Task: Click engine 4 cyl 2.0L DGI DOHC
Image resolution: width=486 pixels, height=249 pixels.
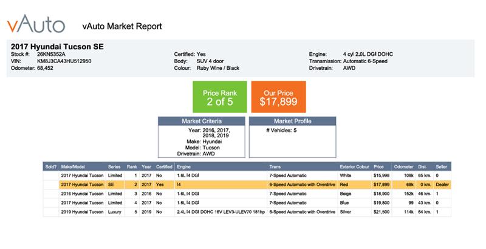Action: tap(368, 54)
